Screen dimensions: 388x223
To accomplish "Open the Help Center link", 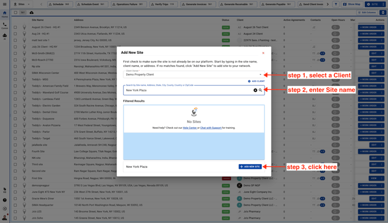I will (x=189, y=128).
